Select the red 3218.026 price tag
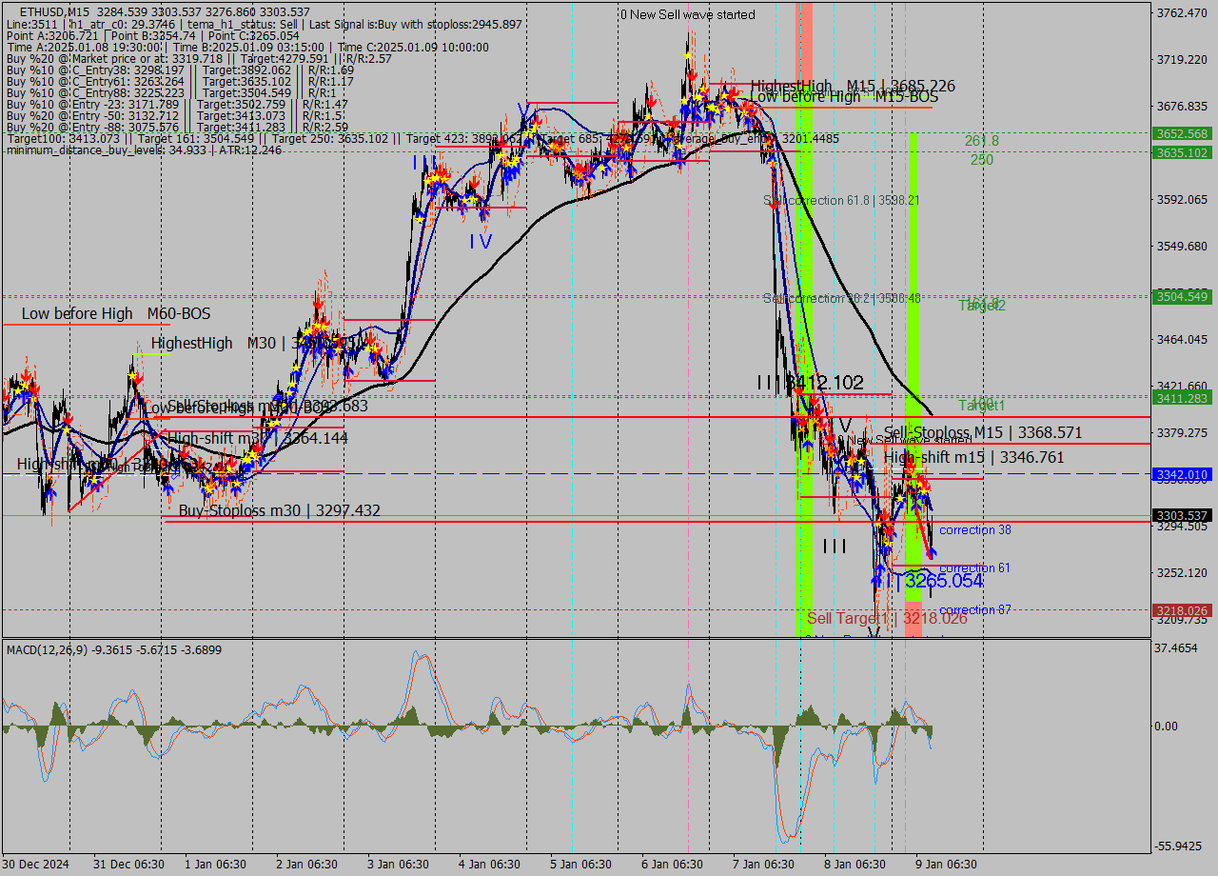This screenshot has width=1218, height=876. [x=1182, y=610]
